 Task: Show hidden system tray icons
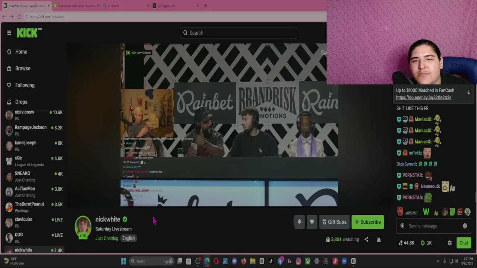pos(437,261)
